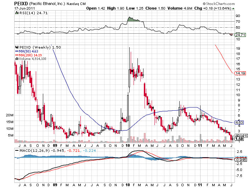Click the 15M mark on the volume axis
Image resolution: width=248 pixels, height=188 pixels.
pos(10,122)
